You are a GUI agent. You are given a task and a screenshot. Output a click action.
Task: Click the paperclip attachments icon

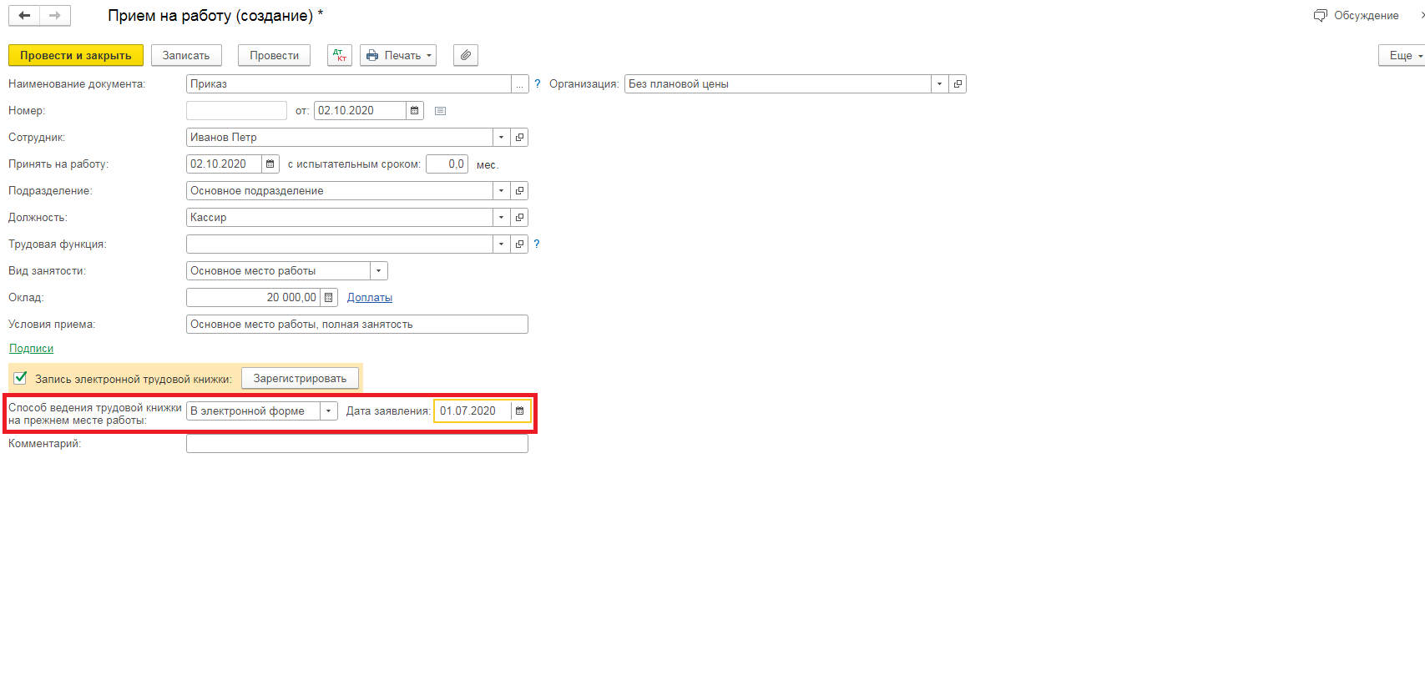pyautogui.click(x=466, y=56)
